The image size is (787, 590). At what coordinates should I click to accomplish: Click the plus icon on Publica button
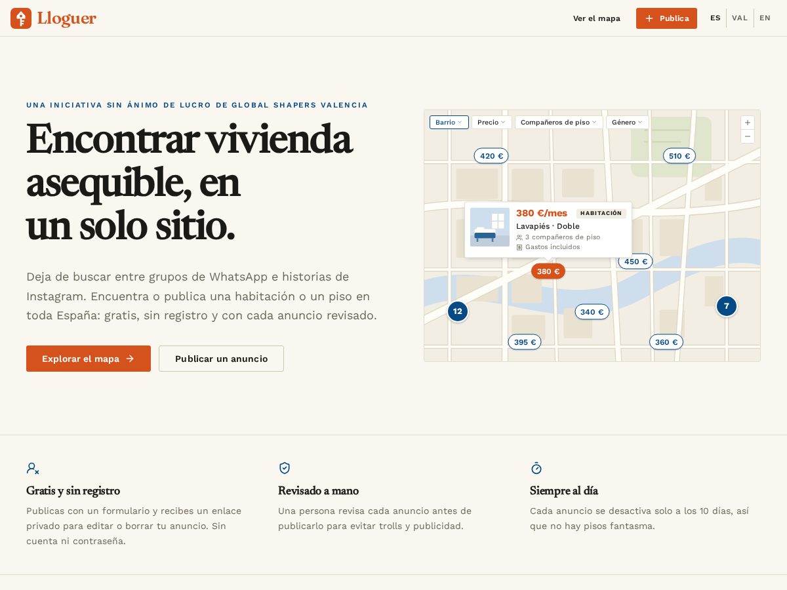pyautogui.click(x=649, y=18)
